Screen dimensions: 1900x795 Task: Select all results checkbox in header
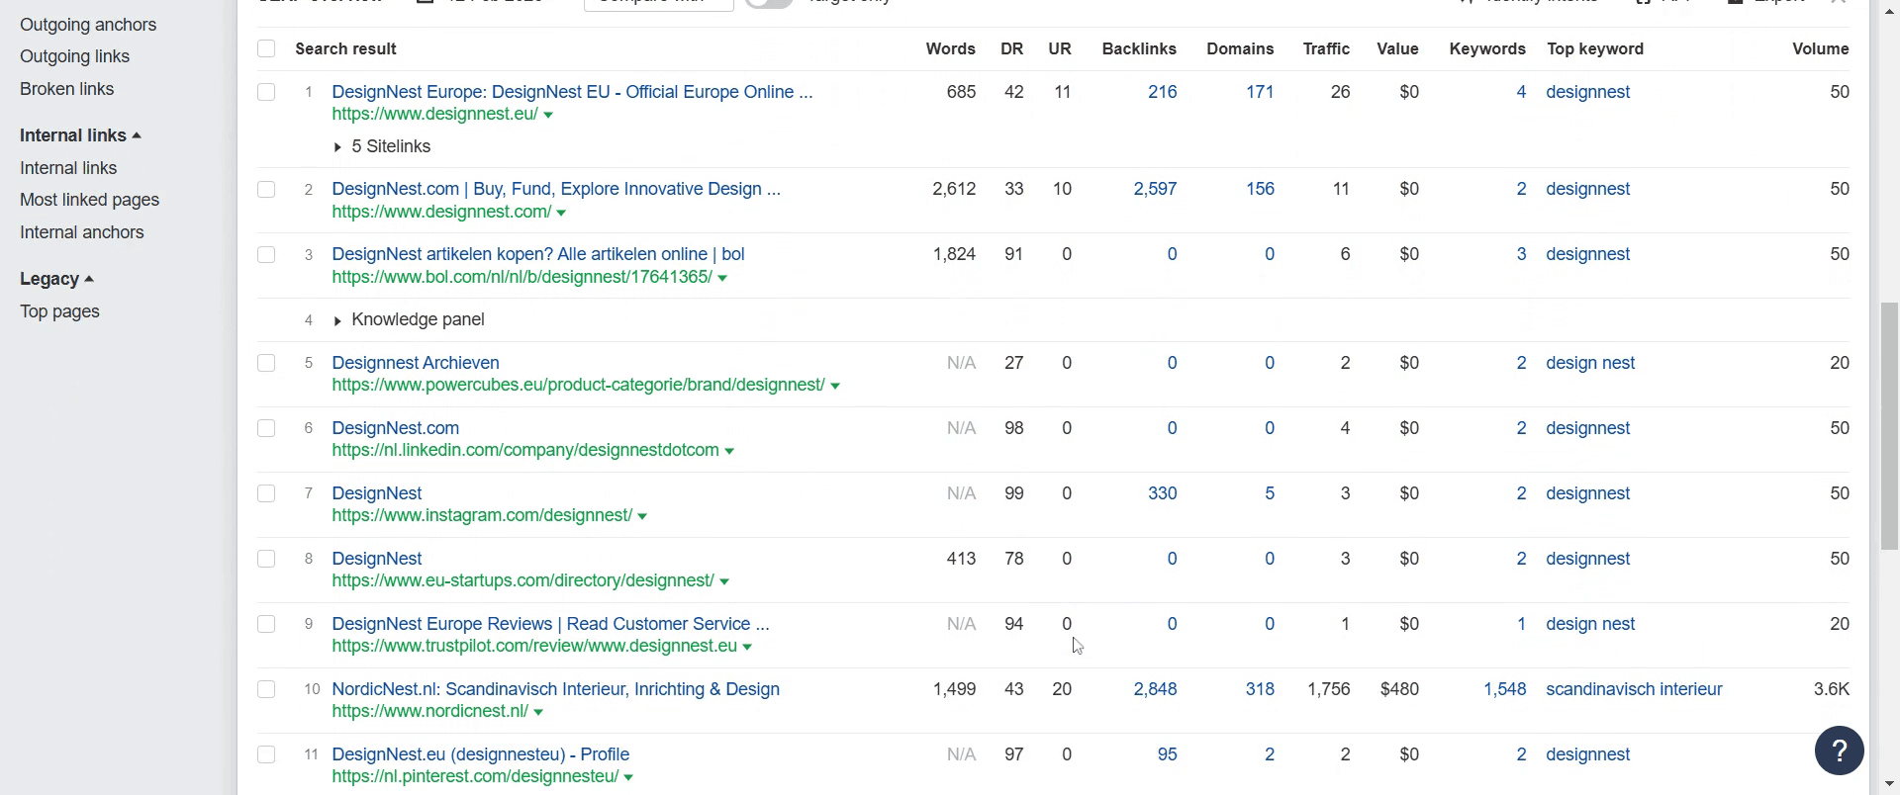pos(266,48)
